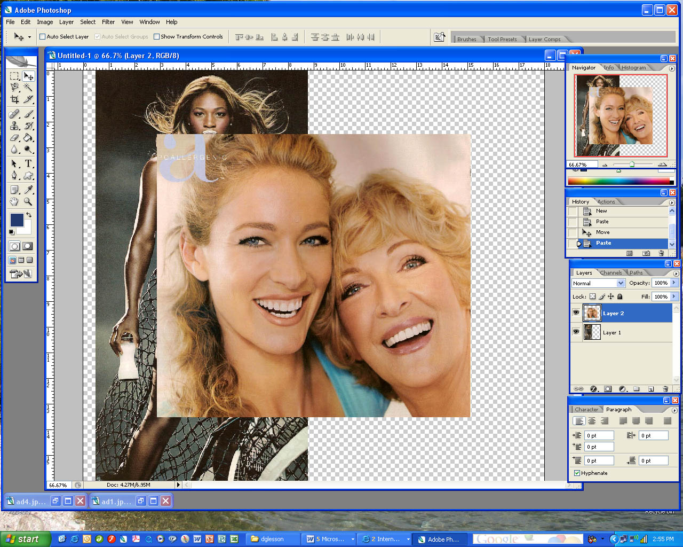The image size is (683, 547).
Task: Select the Paint Bucket tool
Action: point(28,138)
